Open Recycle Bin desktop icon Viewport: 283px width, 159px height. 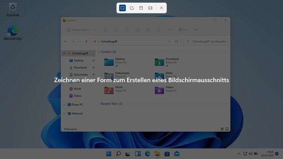[x=13, y=9]
